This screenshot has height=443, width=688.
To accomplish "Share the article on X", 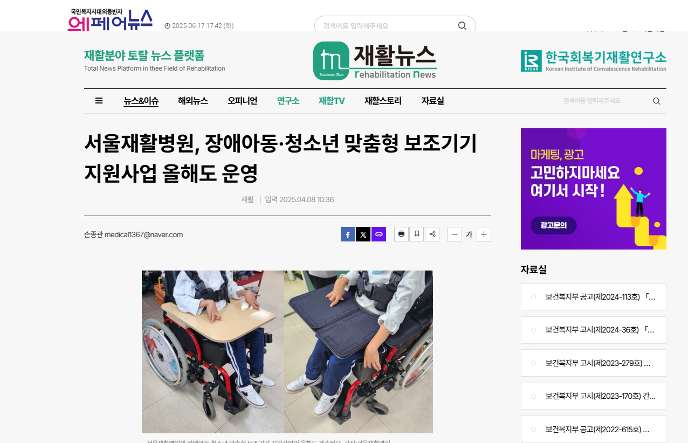I will coord(363,234).
